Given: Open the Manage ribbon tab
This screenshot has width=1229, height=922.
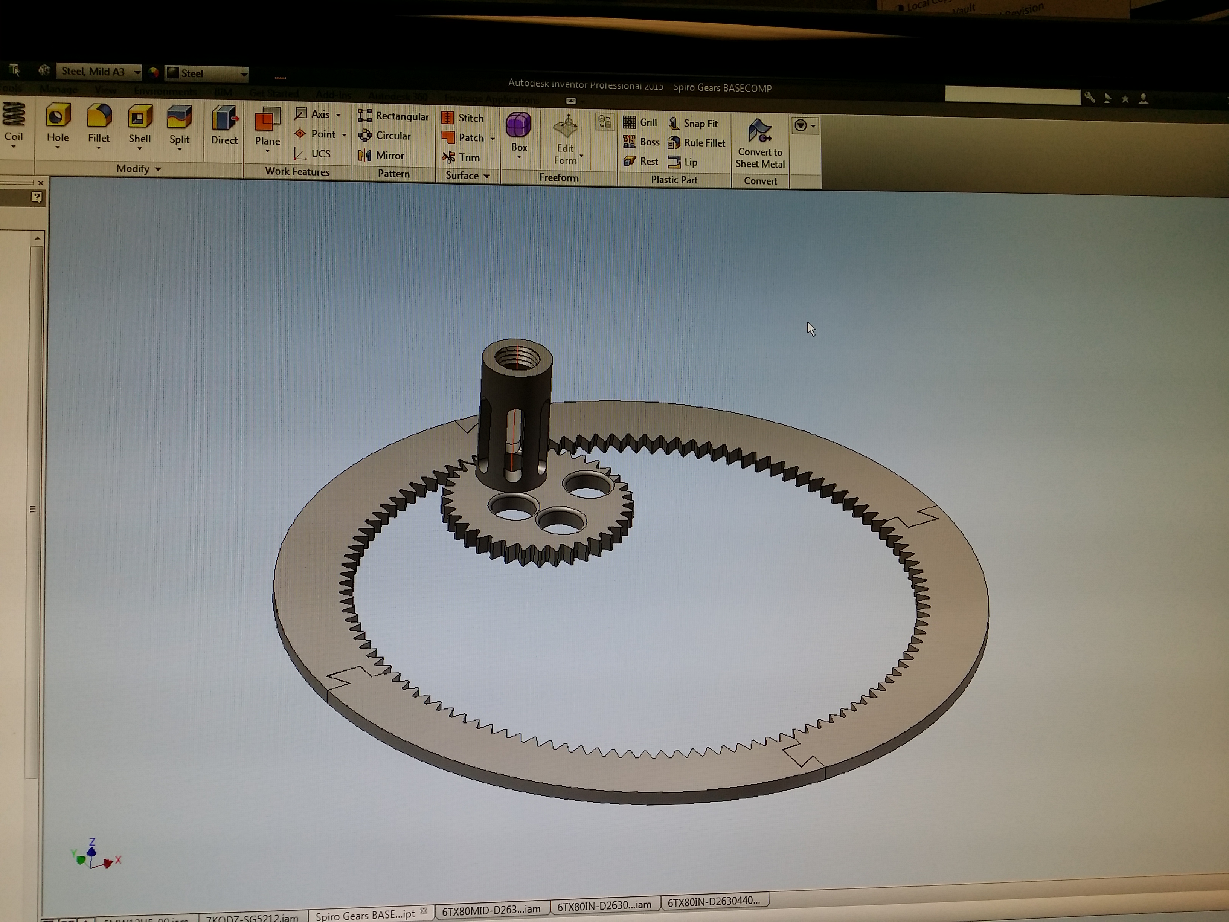Looking at the screenshot, I should pyautogui.click(x=58, y=89).
